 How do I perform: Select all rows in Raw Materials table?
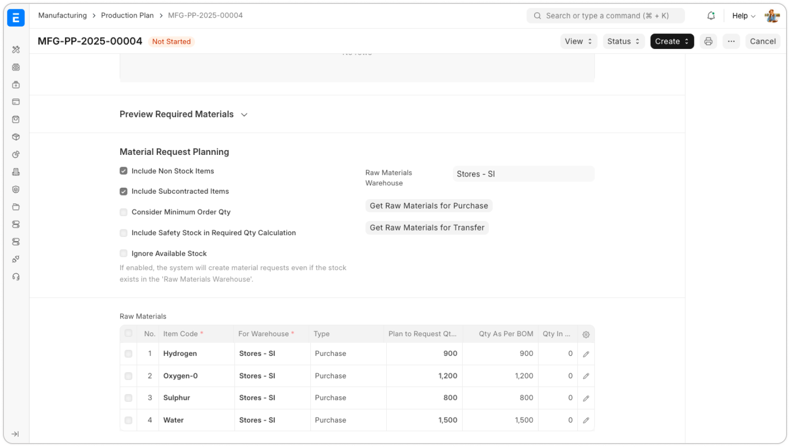(x=128, y=333)
